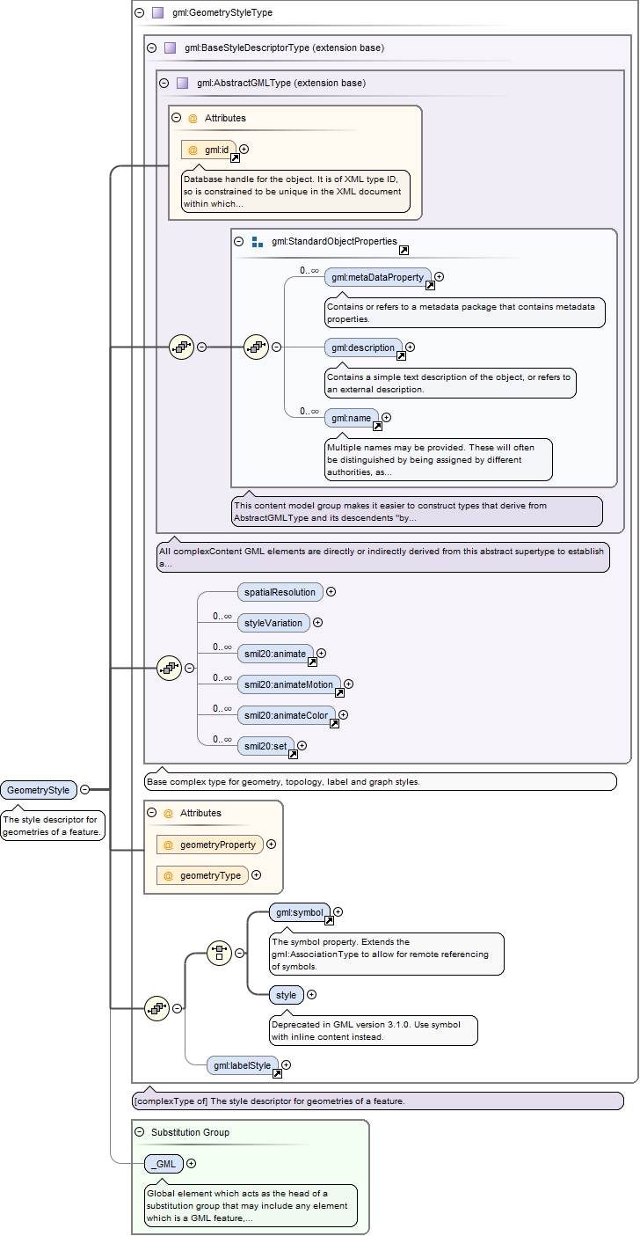The width and height of the screenshot is (640, 1236).
Task: Expand smil20:animate plus button
Action: click(321, 654)
